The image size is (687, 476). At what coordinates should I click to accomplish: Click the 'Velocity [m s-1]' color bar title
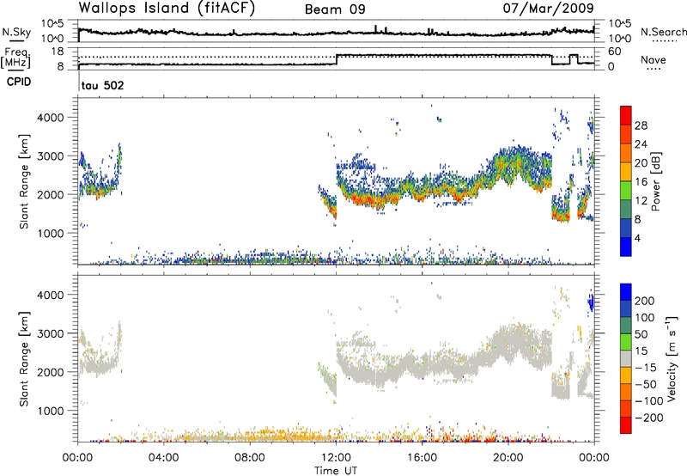coord(672,358)
